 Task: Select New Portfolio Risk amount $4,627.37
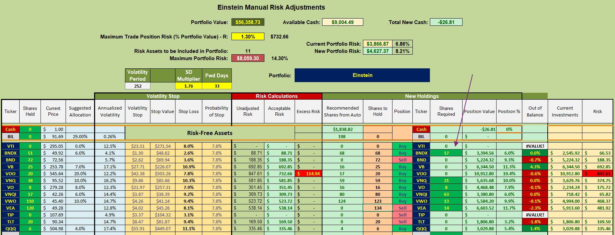point(378,51)
